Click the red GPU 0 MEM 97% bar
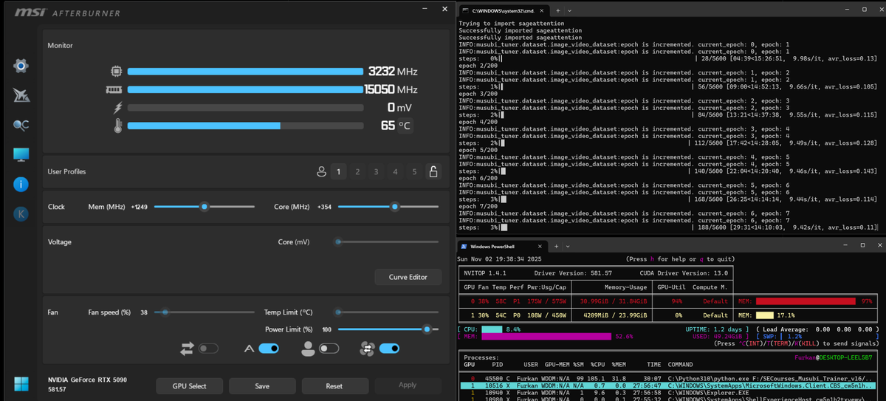The height and width of the screenshot is (401, 886). tap(806, 301)
